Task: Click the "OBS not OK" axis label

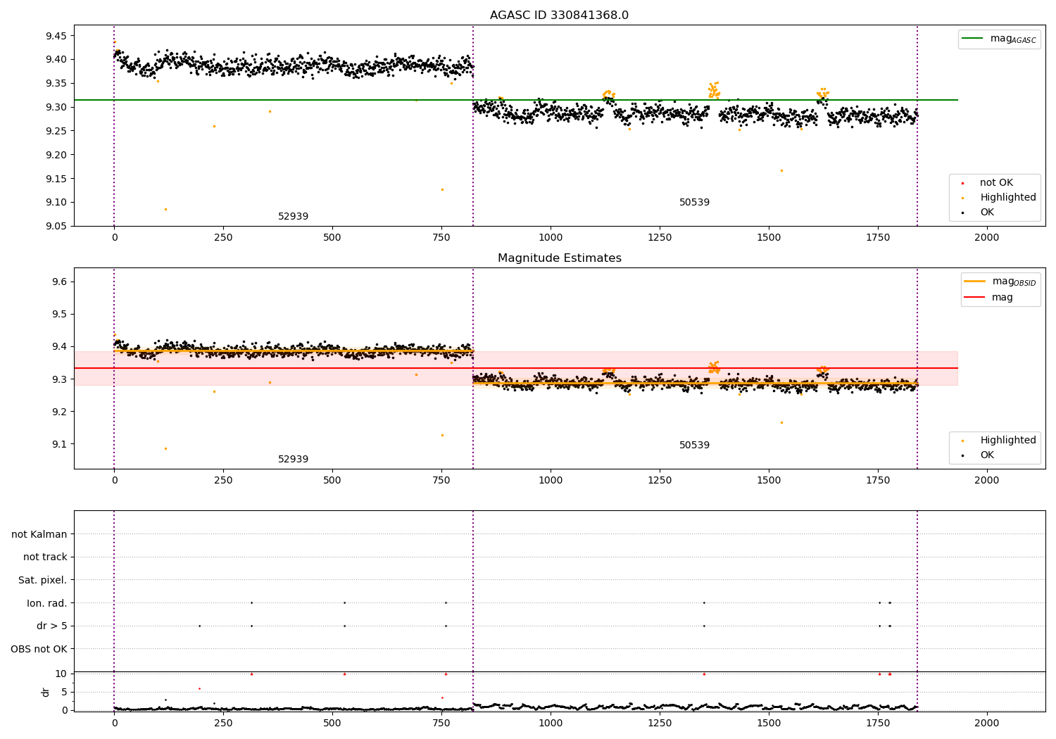Action: (39, 649)
